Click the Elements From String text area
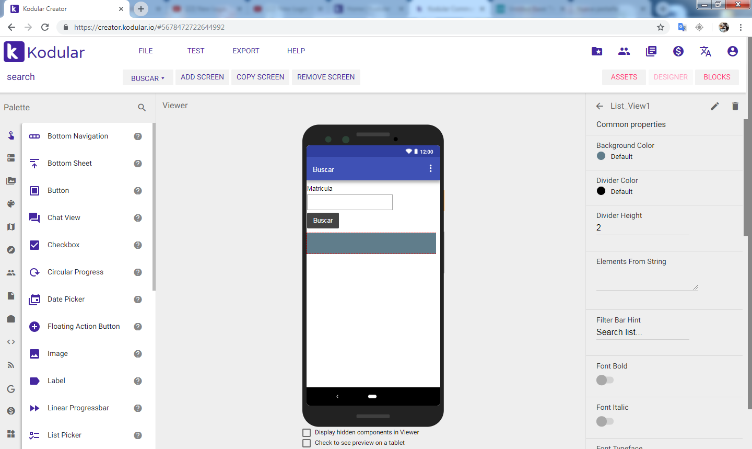Image resolution: width=752 pixels, height=449 pixels. pos(647,279)
